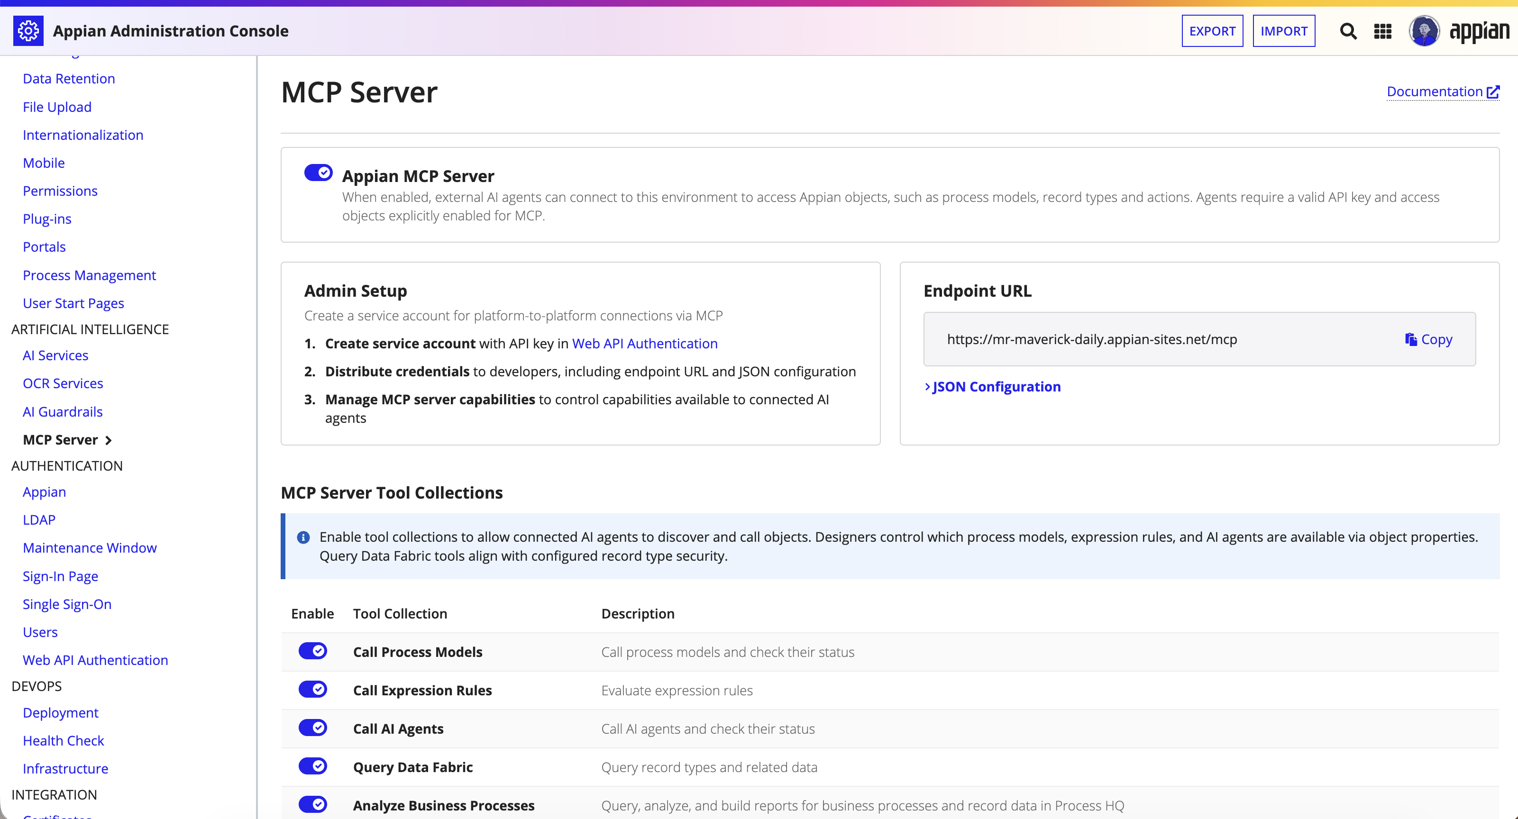Viewport: 1518px width, 819px height.
Task: Toggle Call Process Models collection
Action: pos(312,651)
